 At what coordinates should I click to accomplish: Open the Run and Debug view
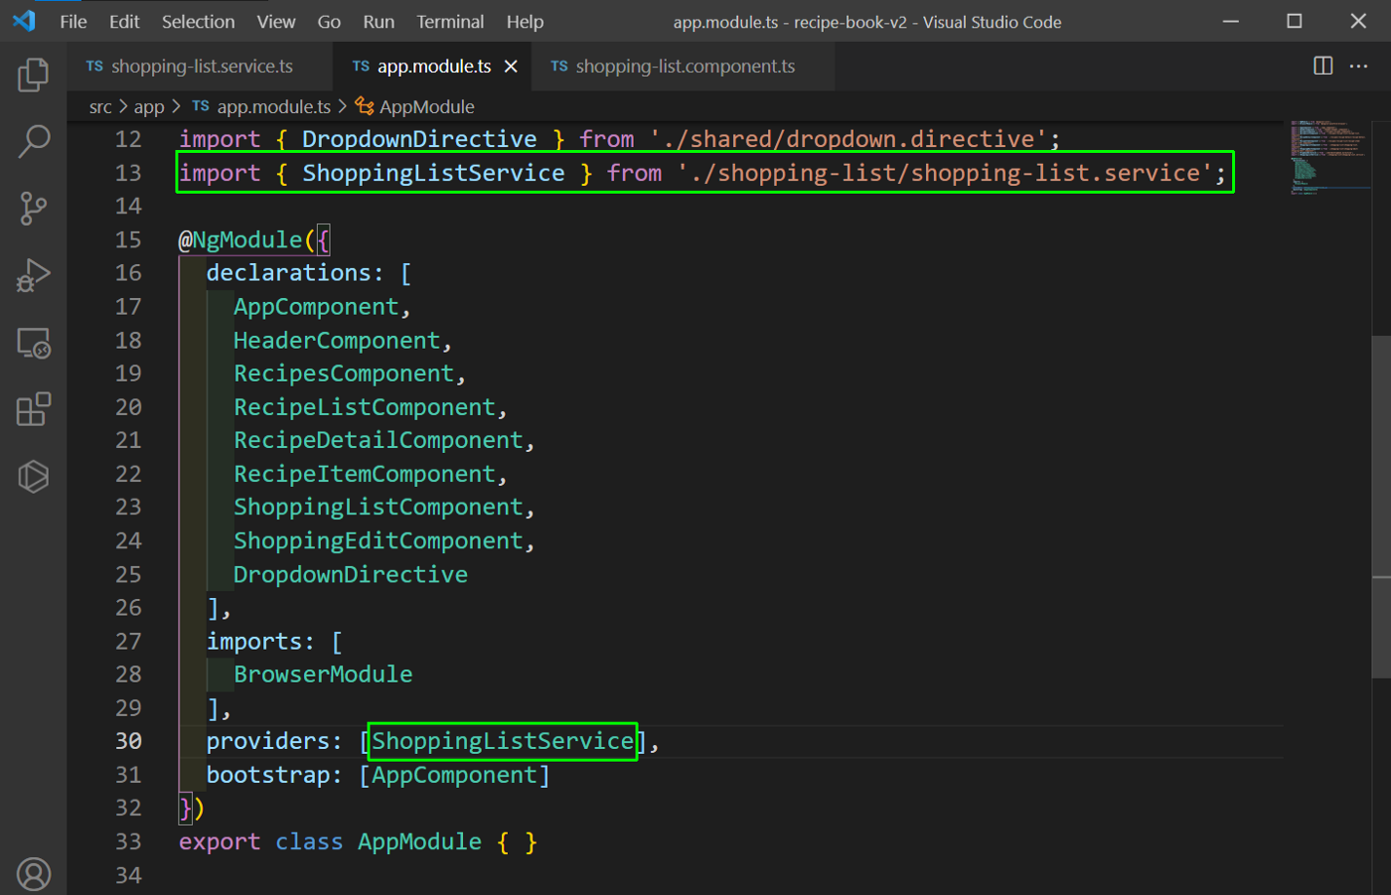click(33, 275)
